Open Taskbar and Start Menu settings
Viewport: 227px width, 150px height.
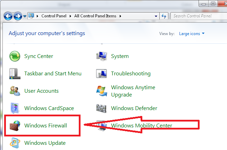point(53,74)
